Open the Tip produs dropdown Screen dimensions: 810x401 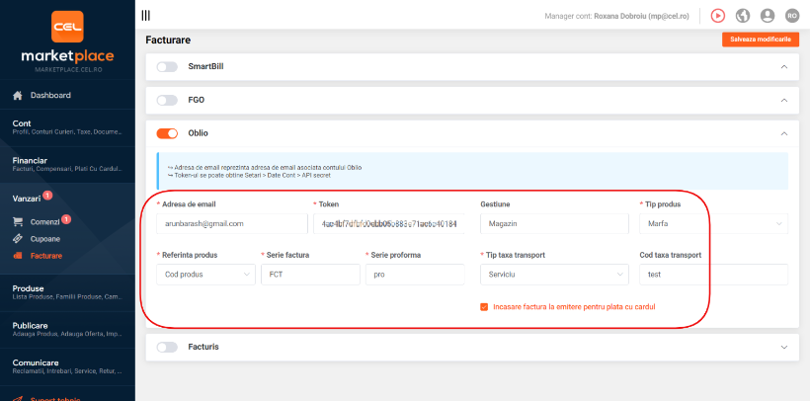[x=713, y=224]
